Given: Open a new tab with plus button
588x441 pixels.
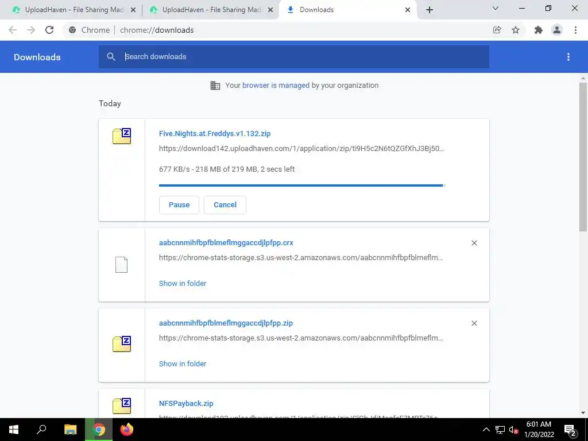Looking at the screenshot, I should click(430, 10).
